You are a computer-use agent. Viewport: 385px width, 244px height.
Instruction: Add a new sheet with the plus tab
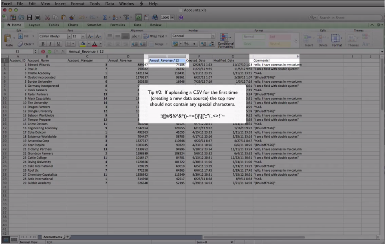tap(68, 237)
